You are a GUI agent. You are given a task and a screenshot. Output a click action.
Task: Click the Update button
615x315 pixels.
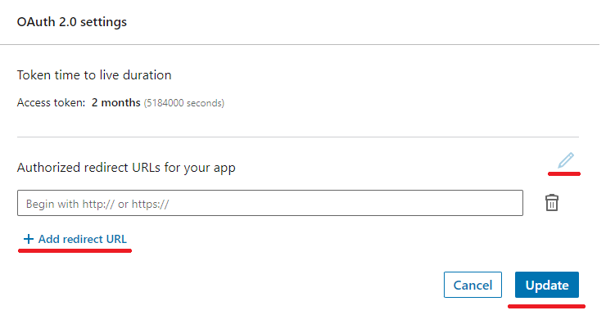[x=547, y=285]
